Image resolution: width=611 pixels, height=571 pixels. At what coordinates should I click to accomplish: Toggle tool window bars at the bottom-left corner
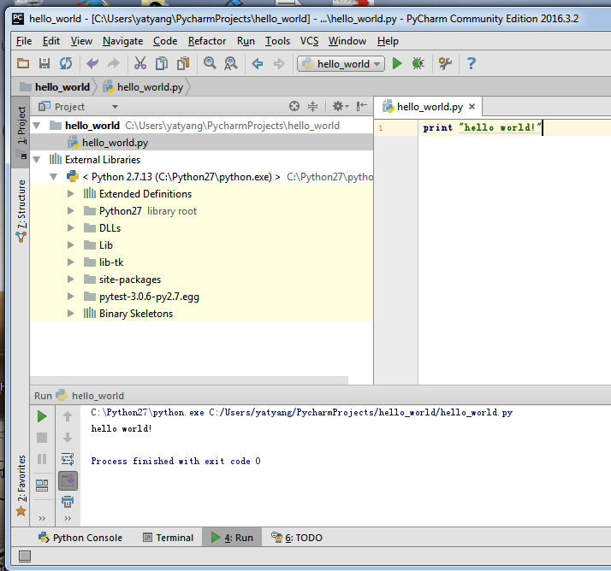point(25,556)
